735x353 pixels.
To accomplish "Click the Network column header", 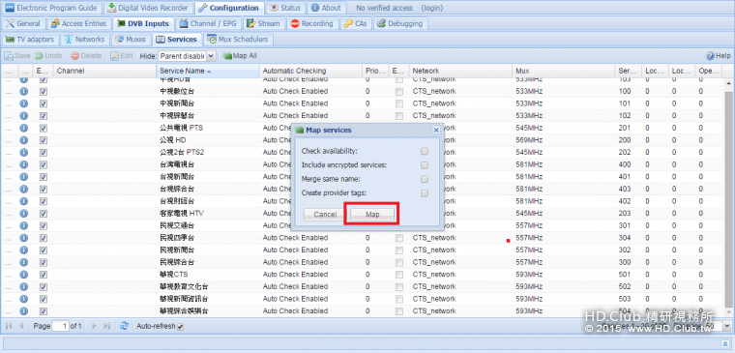I will click(x=460, y=71).
